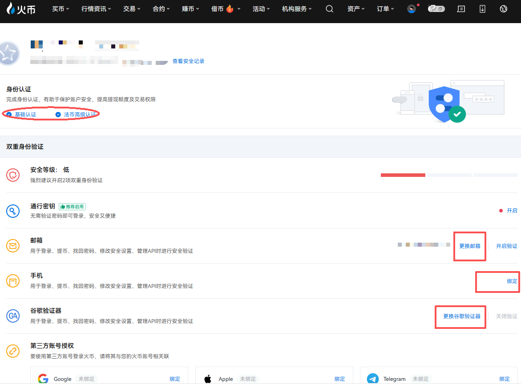Open the user avatar profile icon
Screen dimensions: 521x384
pyautogui.click(x=412, y=9)
